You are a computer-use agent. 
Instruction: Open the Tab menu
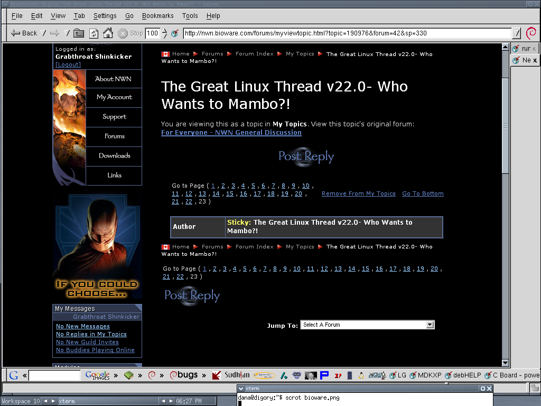(79, 16)
